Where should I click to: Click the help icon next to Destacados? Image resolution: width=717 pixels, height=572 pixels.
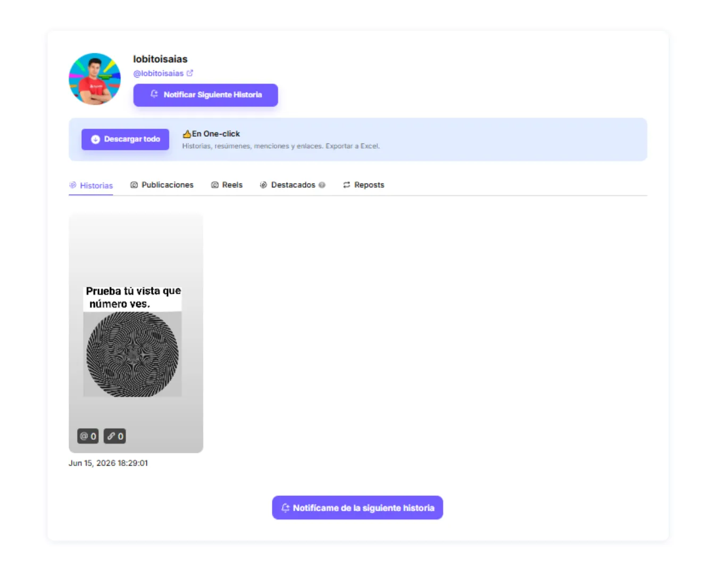tap(322, 185)
